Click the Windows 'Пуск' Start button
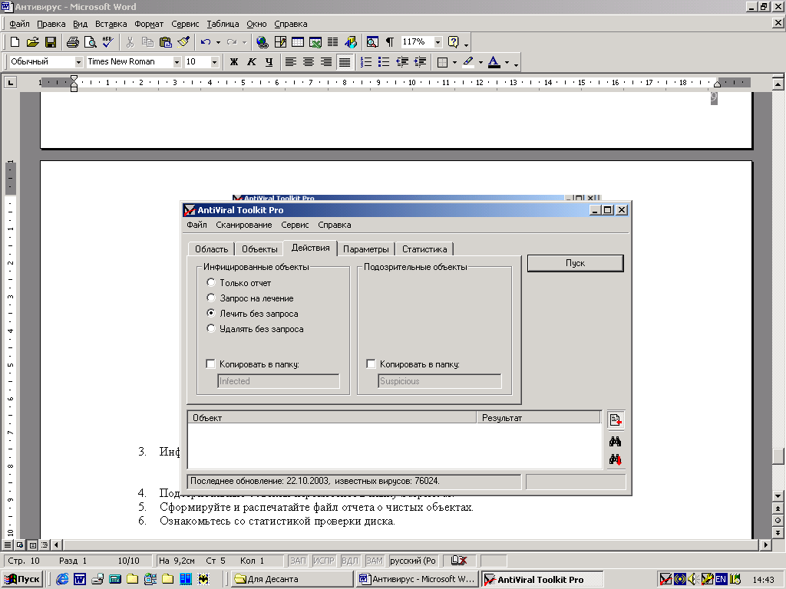Screen dimensions: 786x589 [22, 579]
